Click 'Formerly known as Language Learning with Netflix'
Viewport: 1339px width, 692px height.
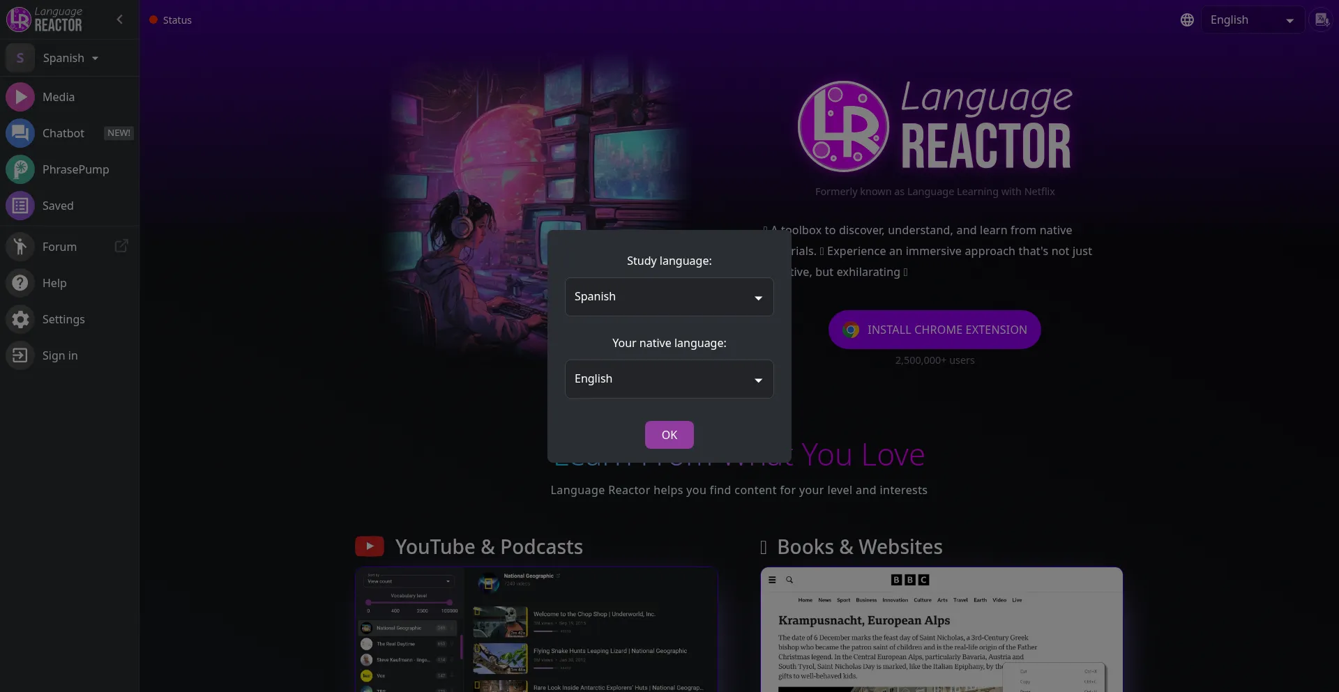935,192
